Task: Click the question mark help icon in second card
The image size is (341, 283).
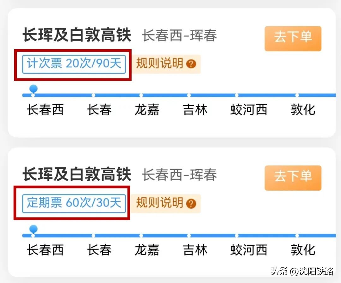Action: click(x=191, y=203)
